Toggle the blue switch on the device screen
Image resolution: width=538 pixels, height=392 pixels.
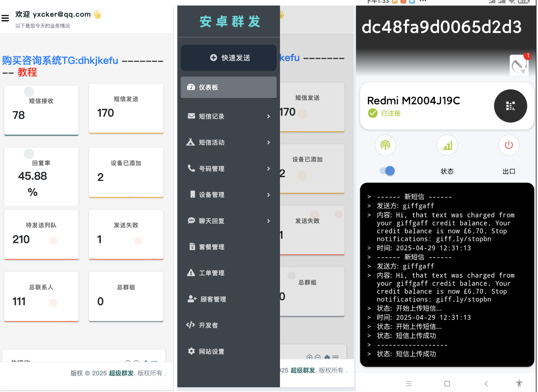coord(387,171)
